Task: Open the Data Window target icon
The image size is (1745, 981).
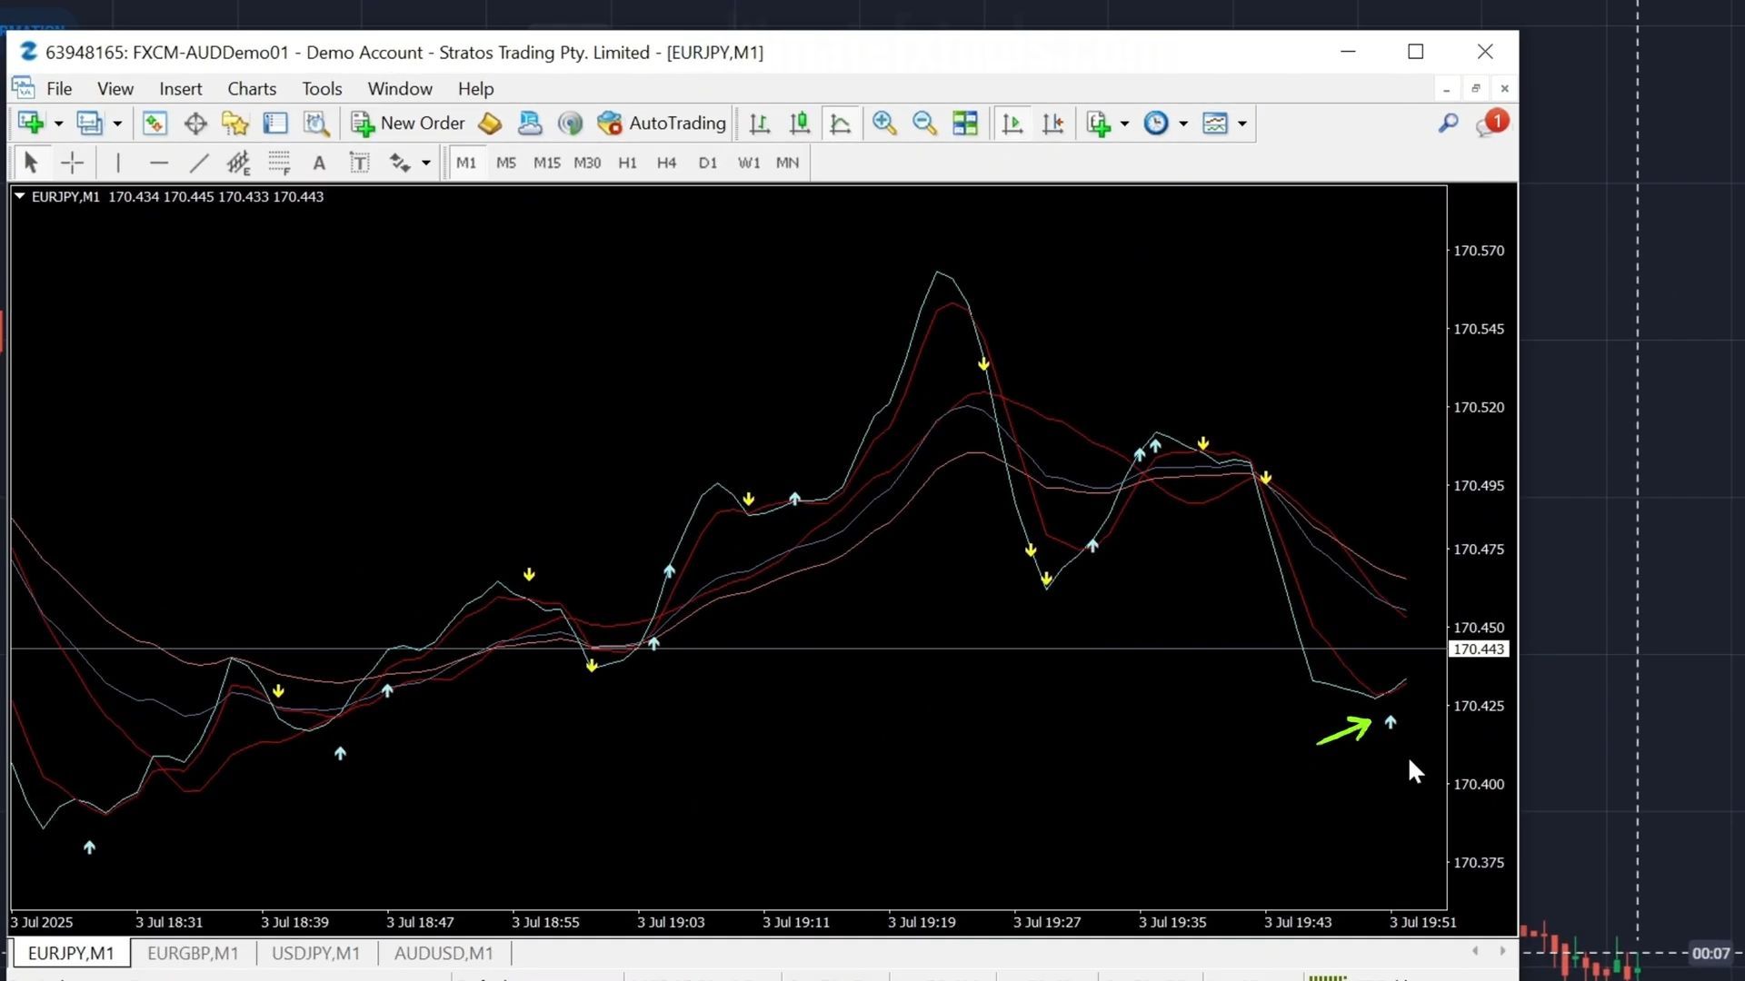Action: (x=195, y=124)
